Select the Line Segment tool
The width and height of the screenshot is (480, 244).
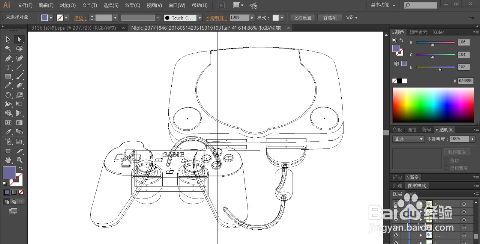pos(19,67)
